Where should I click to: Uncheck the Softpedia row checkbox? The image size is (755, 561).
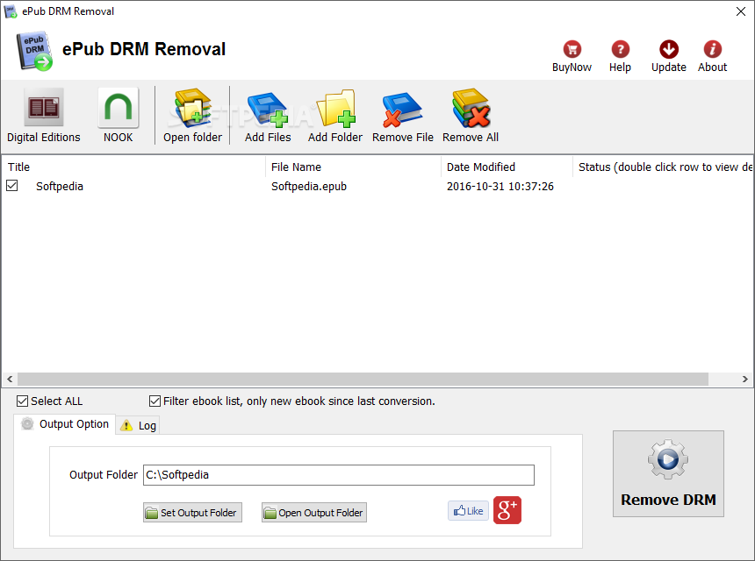pyautogui.click(x=12, y=186)
